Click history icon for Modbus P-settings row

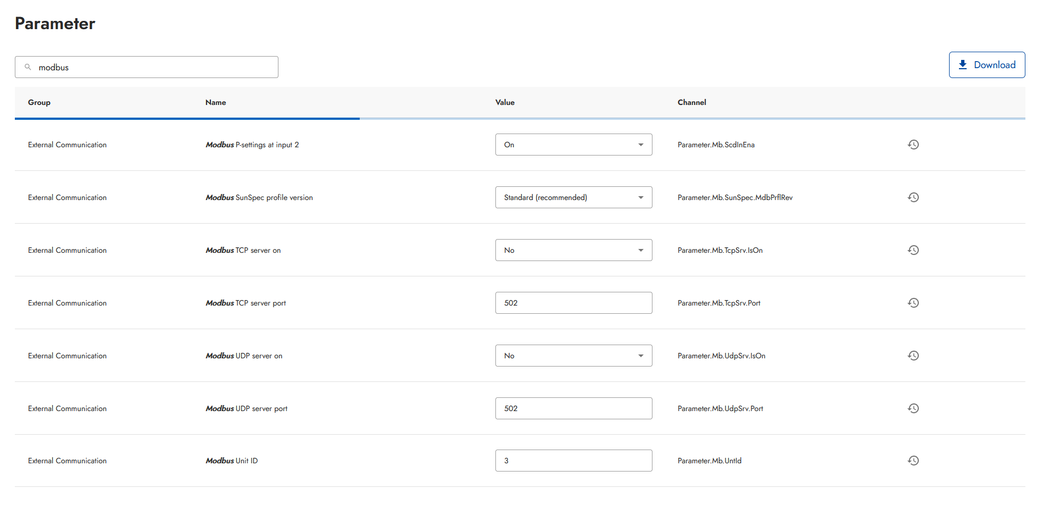(913, 145)
